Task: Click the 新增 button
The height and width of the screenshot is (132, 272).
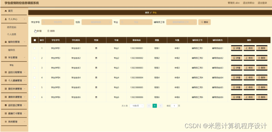Action: pyautogui.click(x=38, y=31)
